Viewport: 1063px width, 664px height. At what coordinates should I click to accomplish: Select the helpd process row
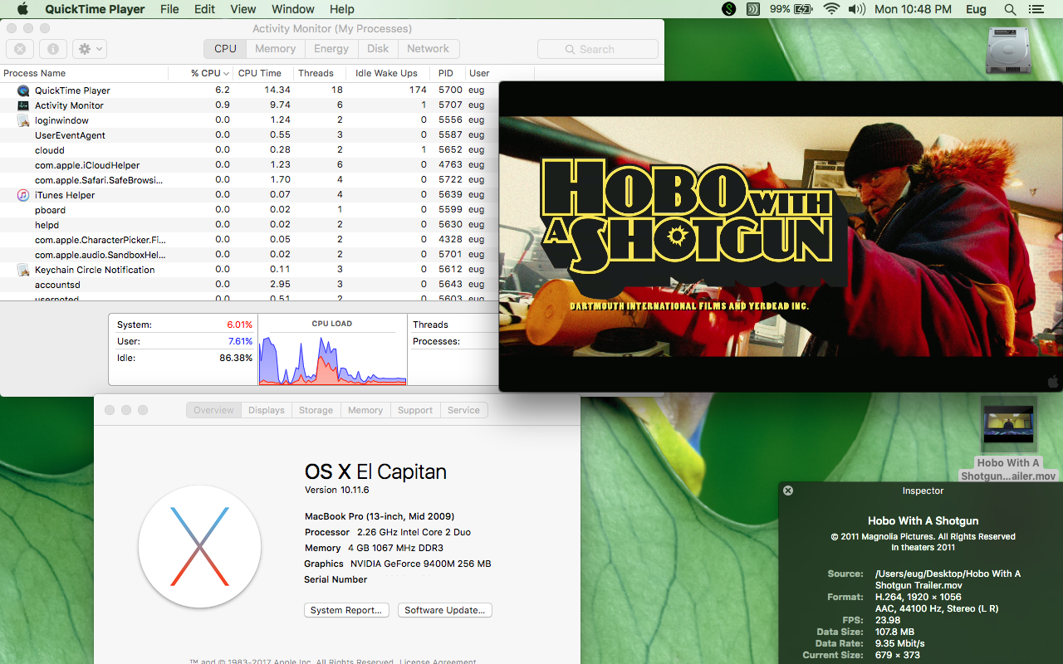(249, 225)
